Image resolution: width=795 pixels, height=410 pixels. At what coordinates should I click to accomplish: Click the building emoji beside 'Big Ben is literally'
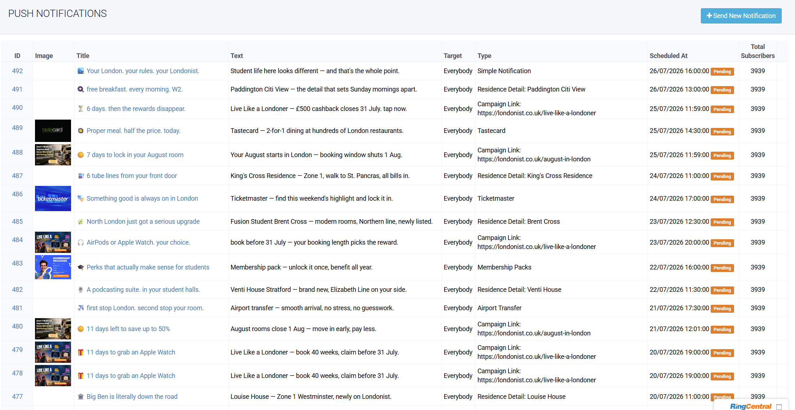(x=81, y=397)
